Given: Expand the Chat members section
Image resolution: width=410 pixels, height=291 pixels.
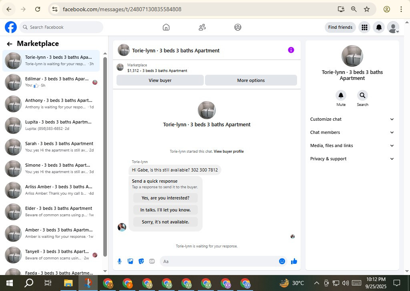Looking at the screenshot, I should coord(352,132).
